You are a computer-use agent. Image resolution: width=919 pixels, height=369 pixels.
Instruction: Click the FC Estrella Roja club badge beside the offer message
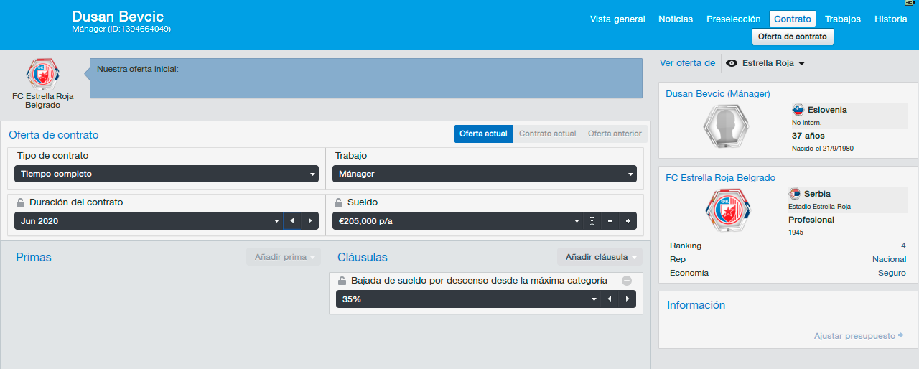pos(42,74)
